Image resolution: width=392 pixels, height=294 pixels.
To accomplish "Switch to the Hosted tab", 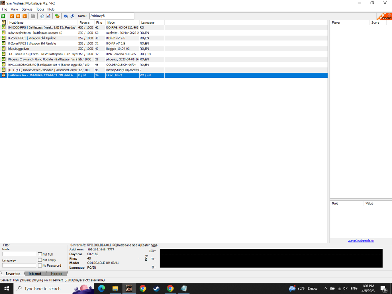I will (56, 274).
